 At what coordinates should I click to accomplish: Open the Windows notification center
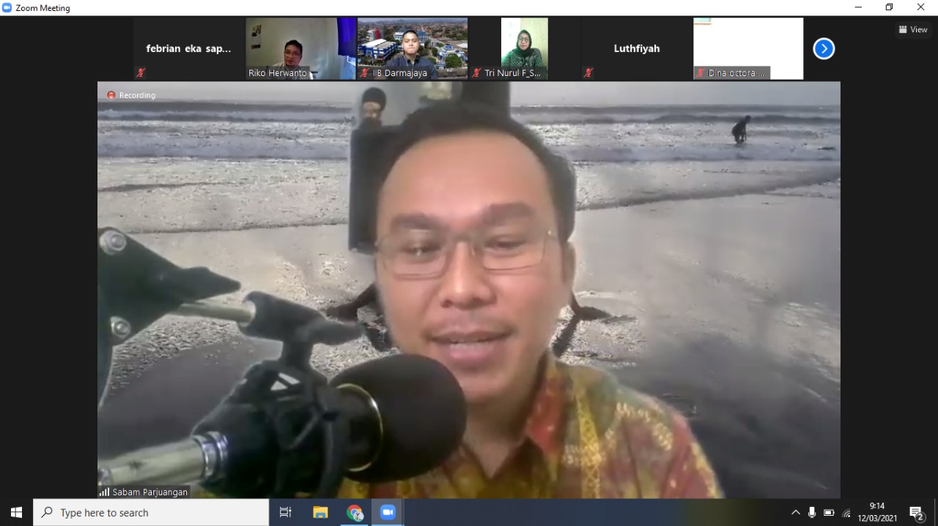click(916, 513)
